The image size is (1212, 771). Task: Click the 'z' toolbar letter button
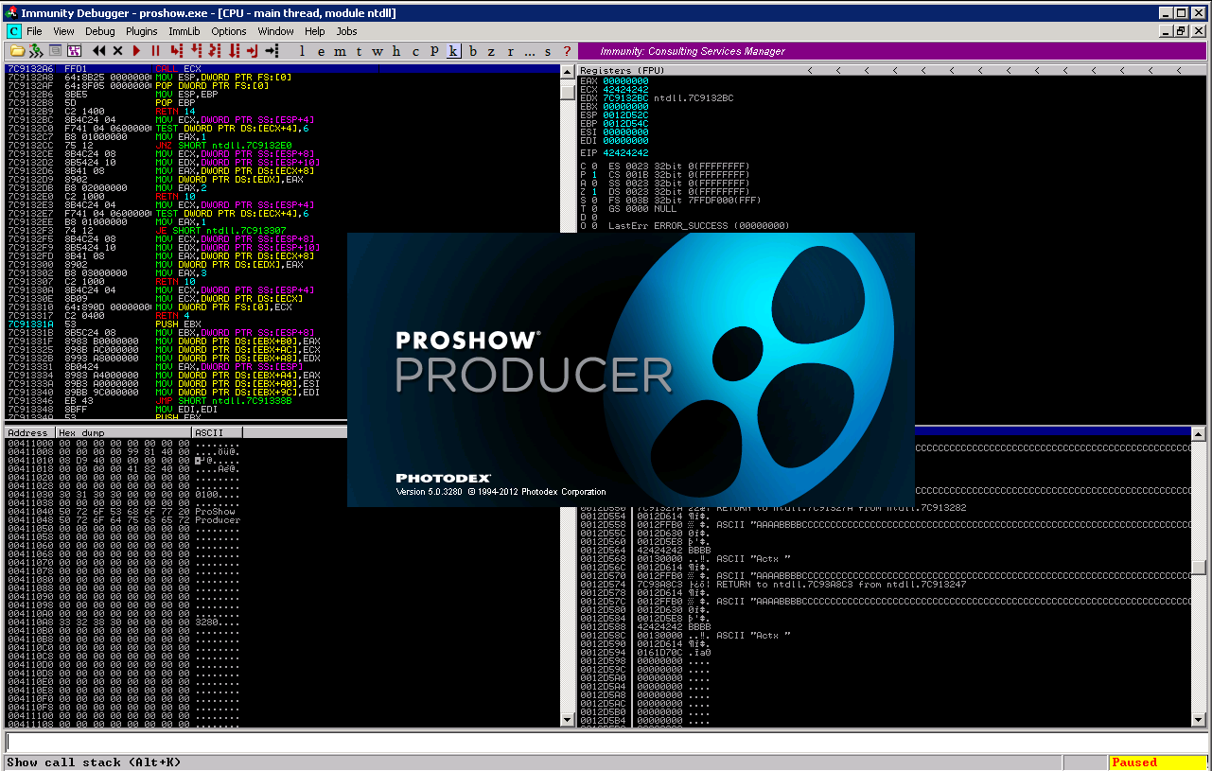tap(492, 51)
